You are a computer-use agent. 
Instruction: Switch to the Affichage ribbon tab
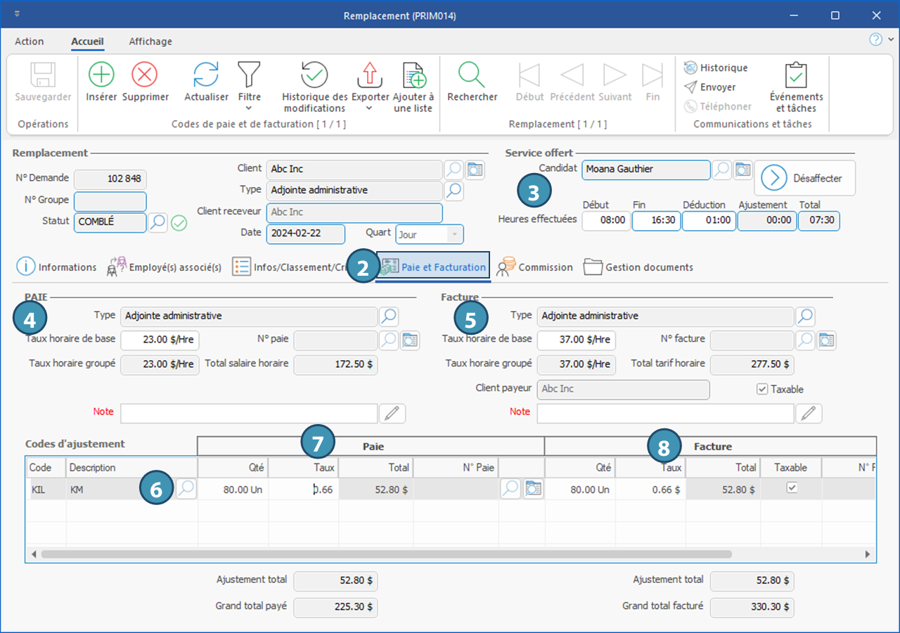(x=150, y=41)
